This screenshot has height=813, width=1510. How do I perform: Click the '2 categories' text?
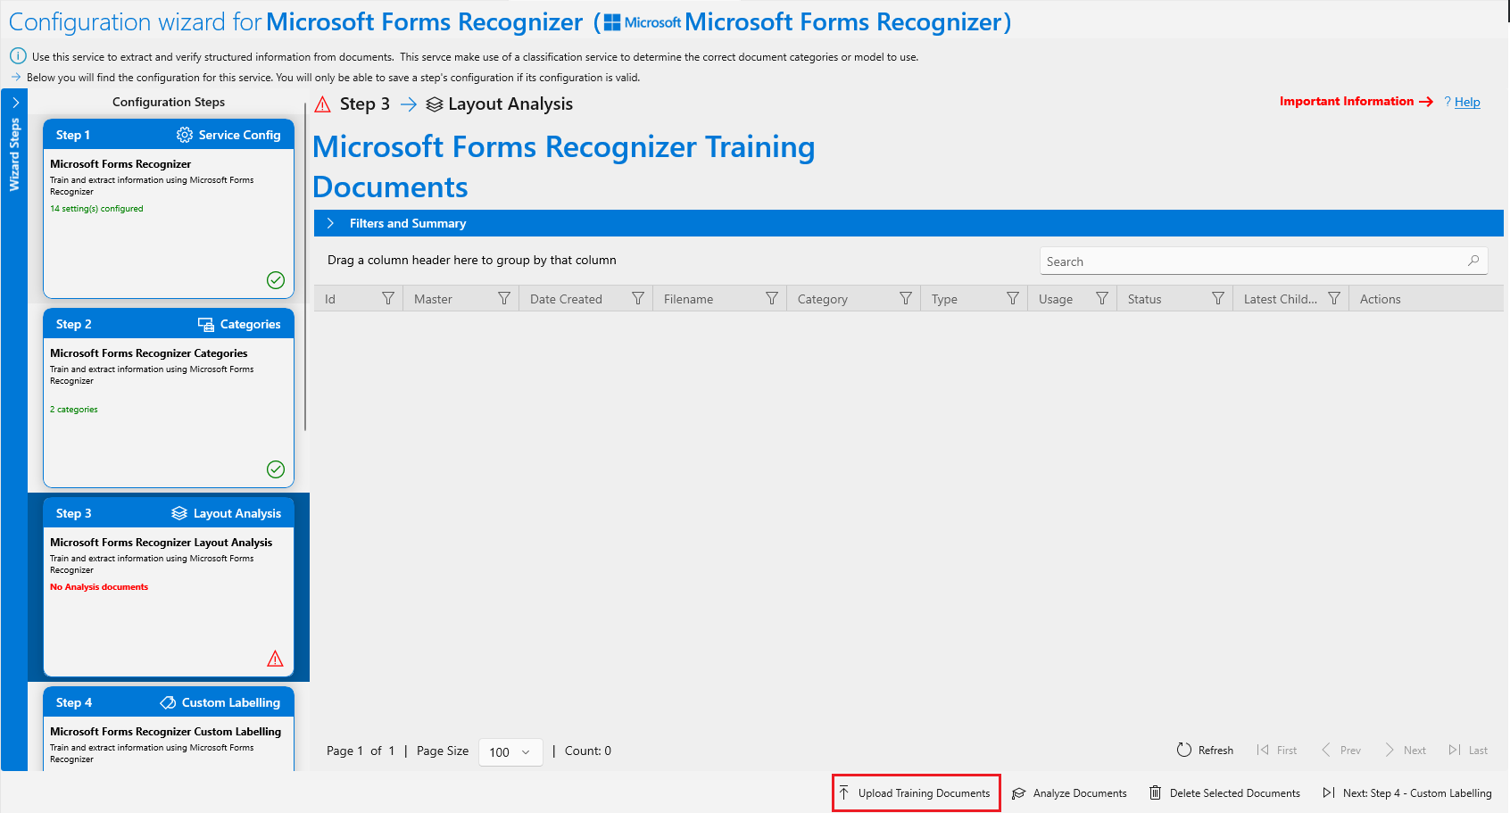pyautogui.click(x=74, y=410)
